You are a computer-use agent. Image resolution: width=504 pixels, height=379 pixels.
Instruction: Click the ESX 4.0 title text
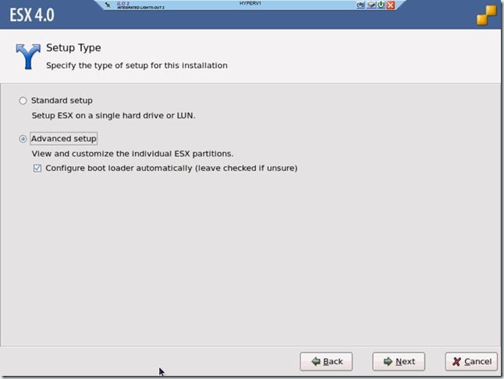click(x=32, y=15)
